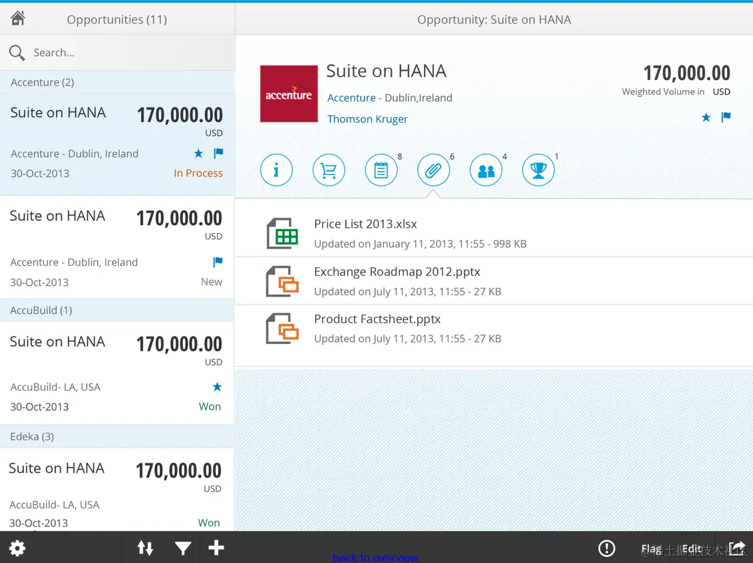Select the In Process Suite on HANA item
The image size is (753, 563).
pyautogui.click(x=117, y=144)
